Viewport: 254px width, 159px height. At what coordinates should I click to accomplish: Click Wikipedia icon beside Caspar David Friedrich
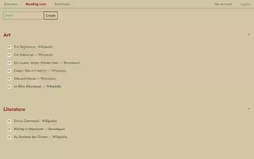point(10,71)
